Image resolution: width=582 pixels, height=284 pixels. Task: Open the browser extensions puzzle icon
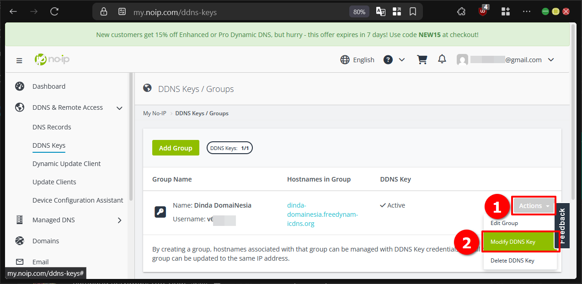(x=461, y=12)
